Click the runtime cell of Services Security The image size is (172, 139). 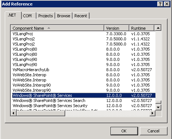tap(141, 106)
